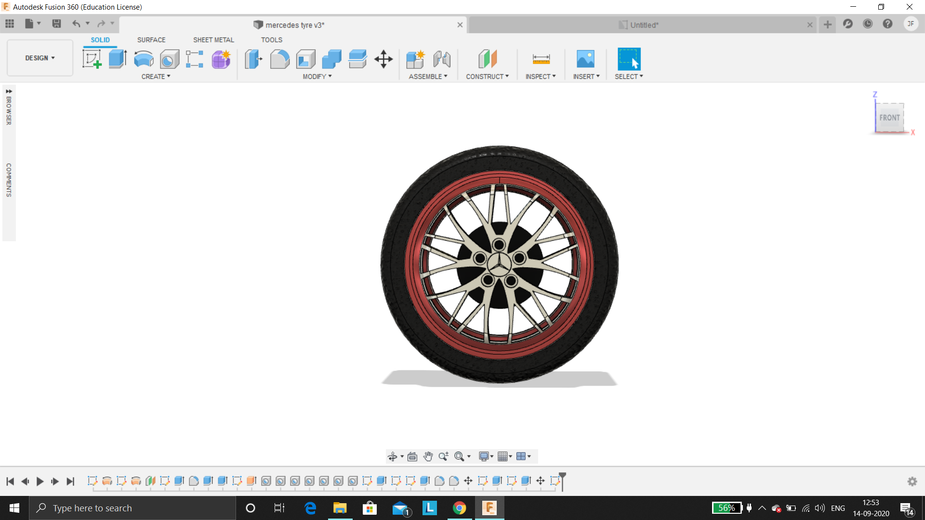Select the Hole tool
Image resolution: width=925 pixels, height=520 pixels.
tap(170, 59)
